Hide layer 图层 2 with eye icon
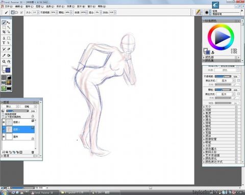245x195 pixels. pos(4,122)
